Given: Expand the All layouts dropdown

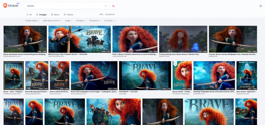Looking at the screenshot, I should tap(95, 21).
